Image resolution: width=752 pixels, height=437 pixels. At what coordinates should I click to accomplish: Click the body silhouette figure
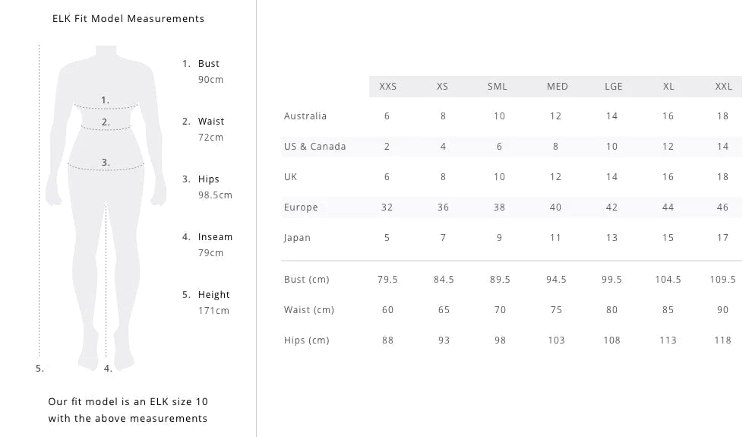(106, 207)
